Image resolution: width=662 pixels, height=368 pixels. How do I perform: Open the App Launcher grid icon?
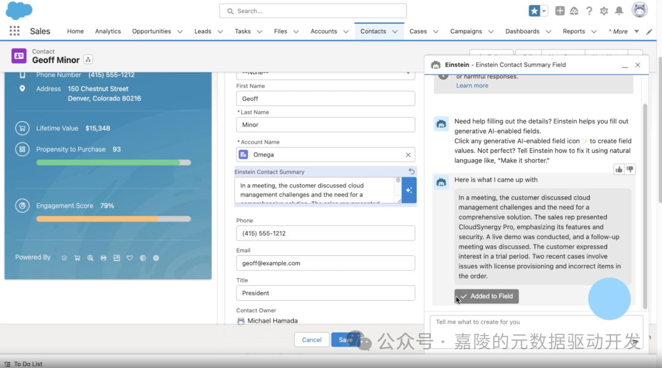[x=14, y=31]
